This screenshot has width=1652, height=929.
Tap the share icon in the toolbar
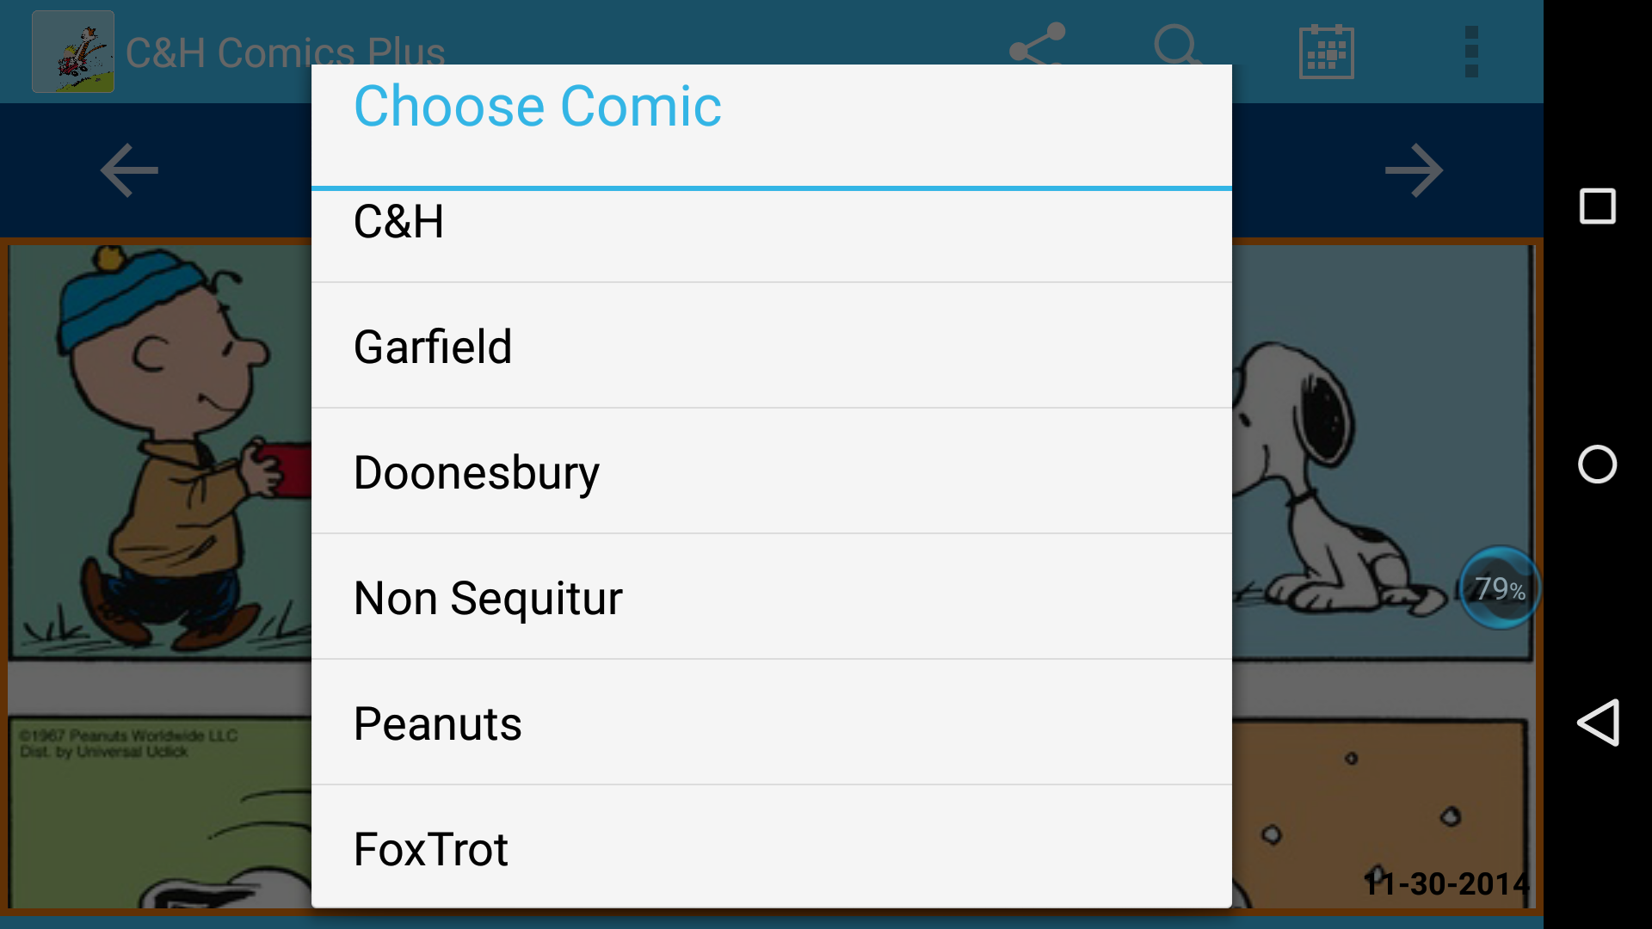tap(1037, 43)
